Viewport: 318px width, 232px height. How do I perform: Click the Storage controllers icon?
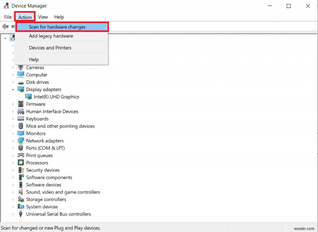tap(21, 199)
